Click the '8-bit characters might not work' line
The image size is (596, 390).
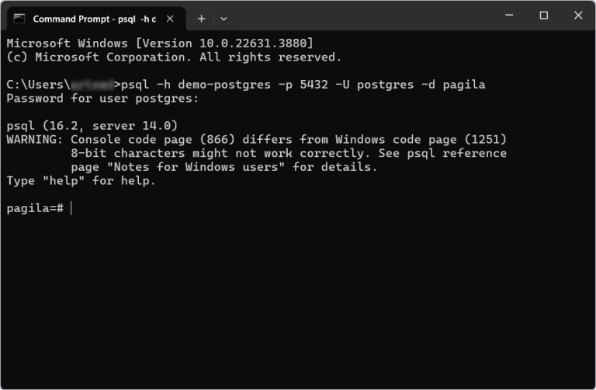tap(288, 153)
